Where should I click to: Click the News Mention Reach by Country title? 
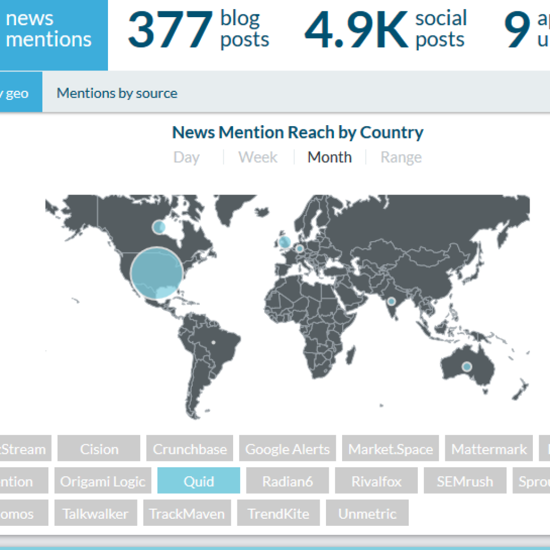pyautogui.click(x=298, y=132)
